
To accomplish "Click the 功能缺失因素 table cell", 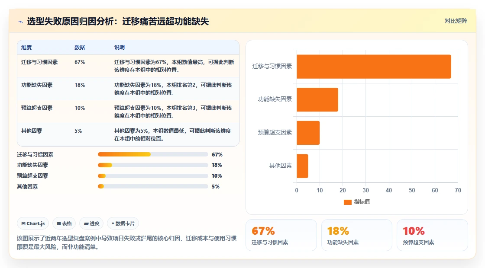I will (37, 85).
